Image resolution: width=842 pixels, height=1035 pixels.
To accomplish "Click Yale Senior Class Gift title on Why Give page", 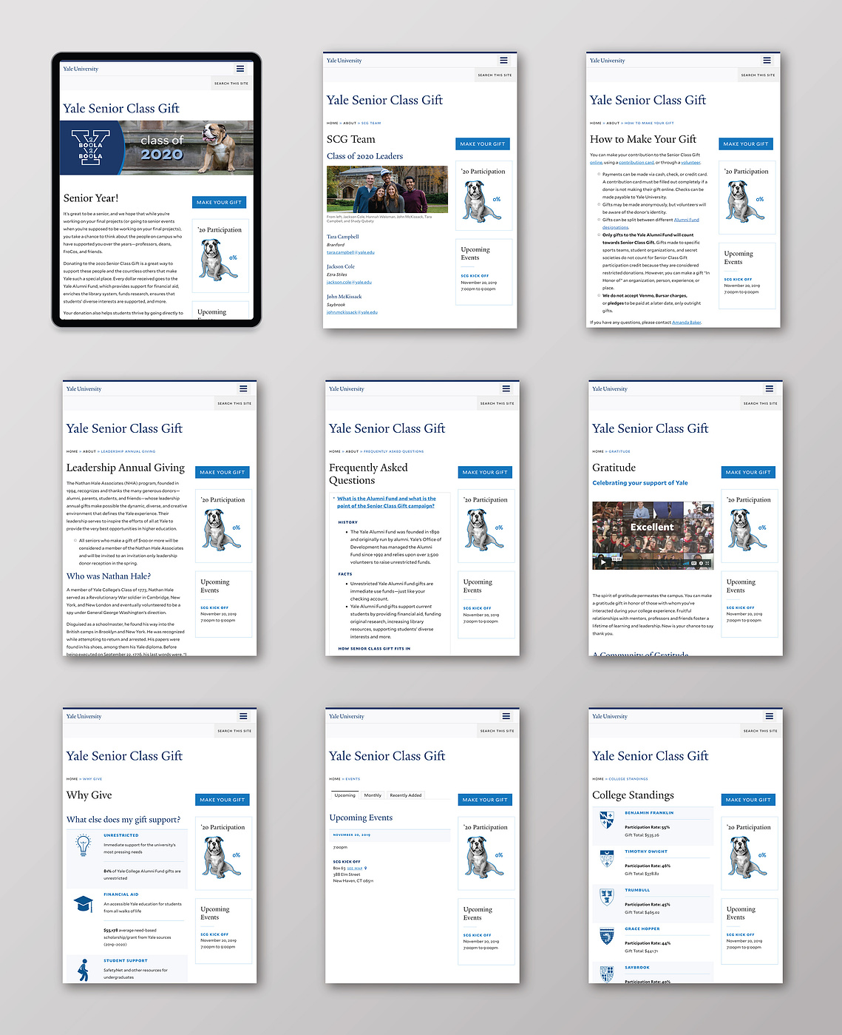I will 124,756.
